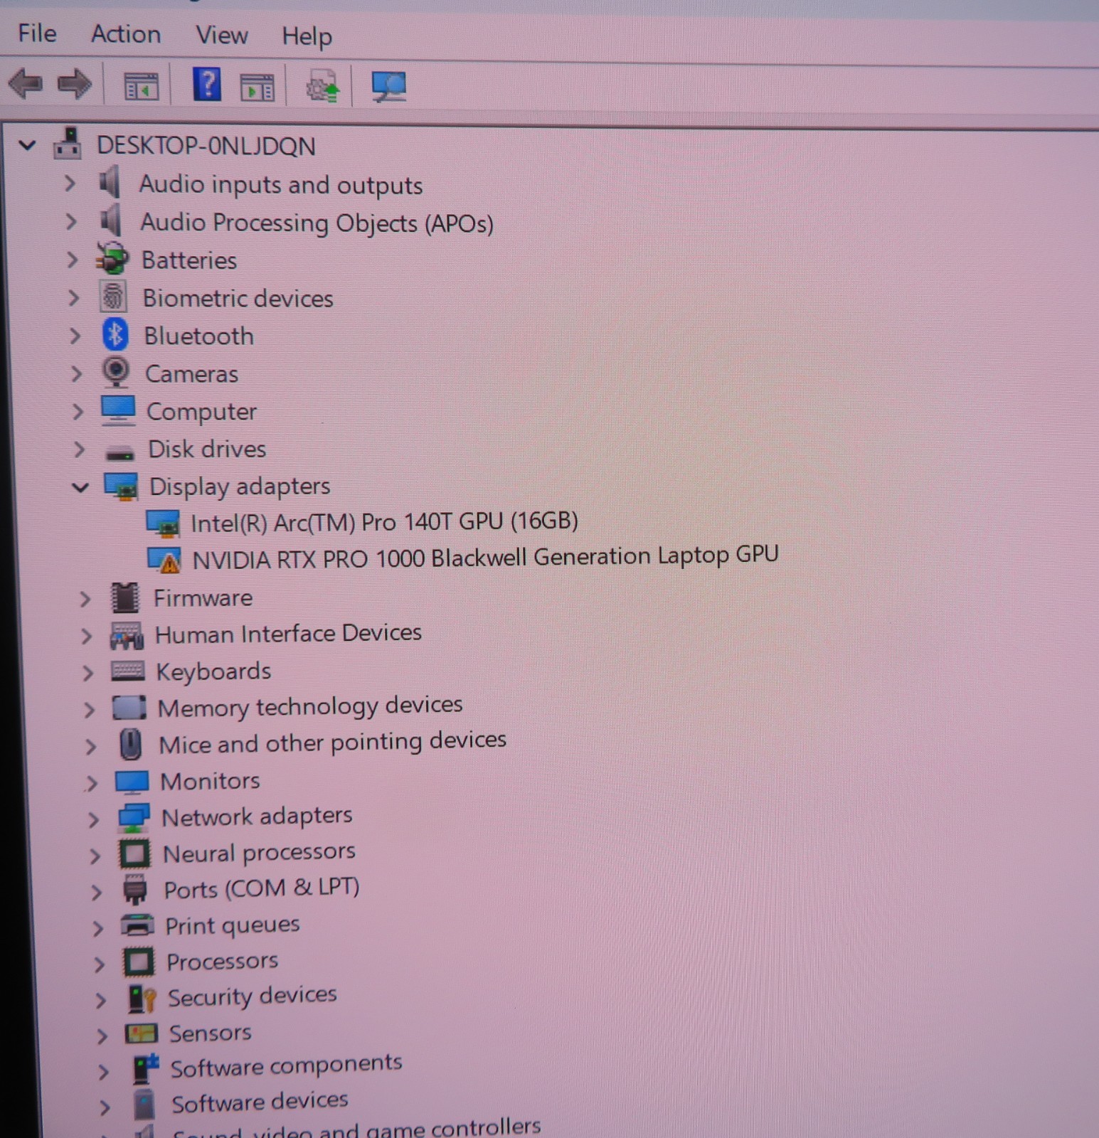Screen dimensions: 1099x1138
Task: Click the Ports (COM & LPT) connector icon
Action: pos(135,890)
